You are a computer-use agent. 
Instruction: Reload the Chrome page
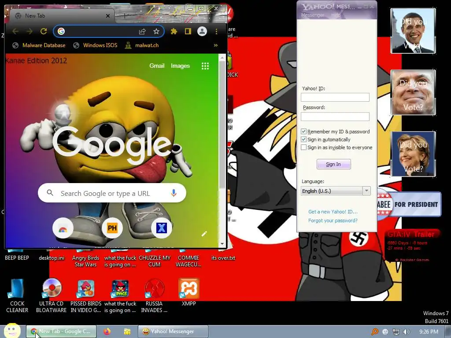point(44,31)
